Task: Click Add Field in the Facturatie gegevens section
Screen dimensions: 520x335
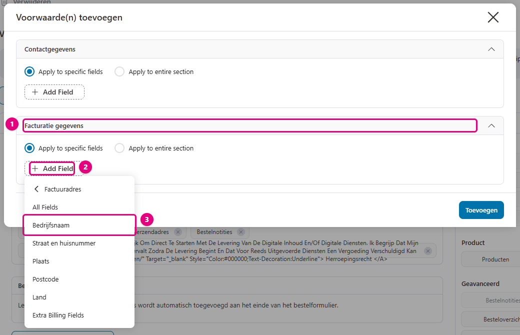Action: coord(54,168)
